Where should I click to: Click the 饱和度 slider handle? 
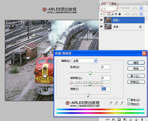click(90, 84)
